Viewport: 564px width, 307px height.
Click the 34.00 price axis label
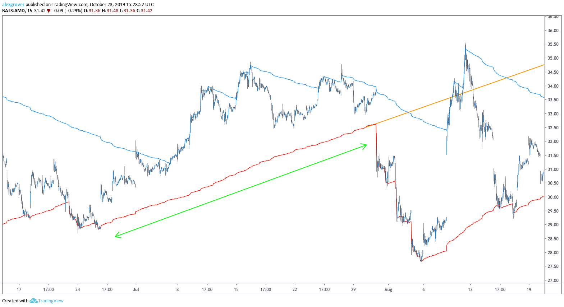click(x=553, y=86)
